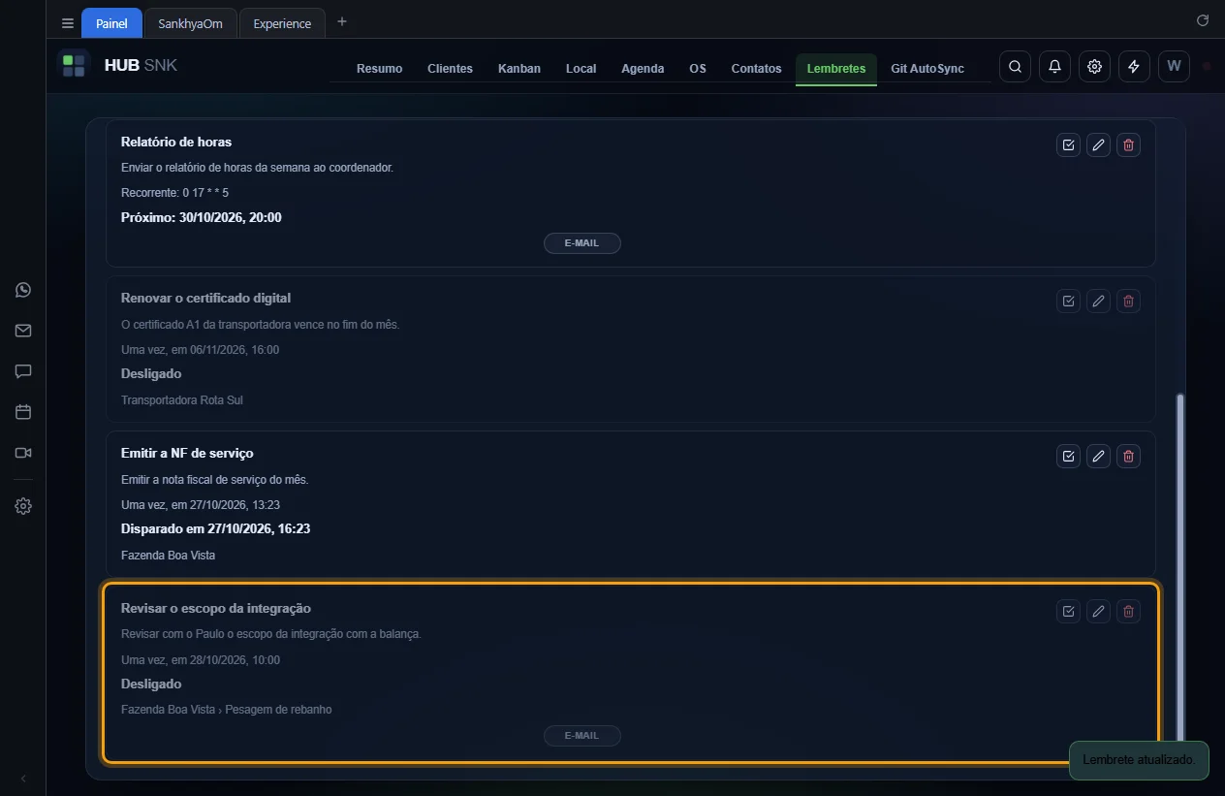Open the calendar icon in the sidebar
Image resolution: width=1225 pixels, height=796 pixels.
point(23,412)
